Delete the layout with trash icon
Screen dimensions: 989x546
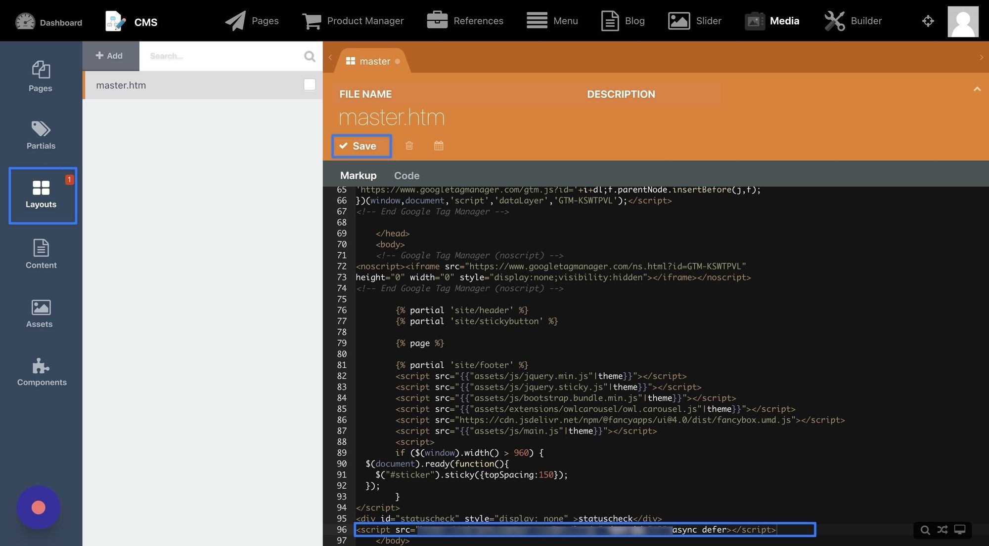(x=409, y=146)
